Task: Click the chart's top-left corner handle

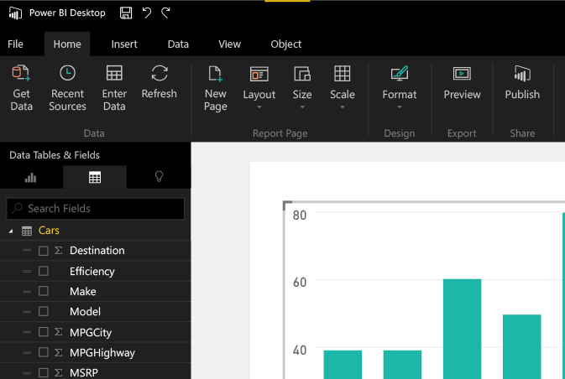Action: pos(287,205)
